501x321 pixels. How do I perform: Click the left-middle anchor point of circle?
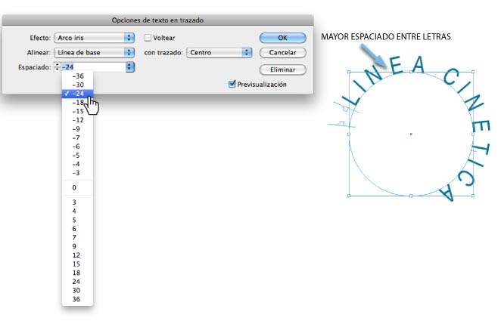pyautogui.click(x=349, y=134)
